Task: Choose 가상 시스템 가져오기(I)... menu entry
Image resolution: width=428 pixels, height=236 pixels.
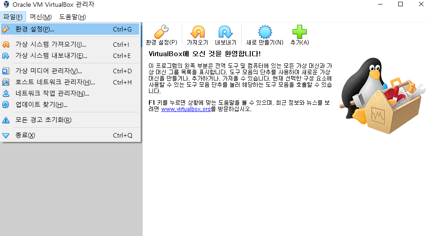Action: [x=70, y=44]
